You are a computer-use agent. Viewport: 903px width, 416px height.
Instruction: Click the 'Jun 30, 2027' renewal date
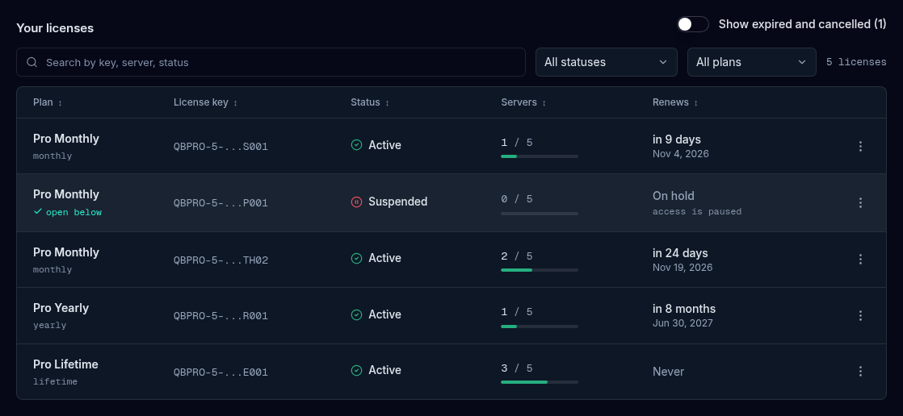click(682, 323)
